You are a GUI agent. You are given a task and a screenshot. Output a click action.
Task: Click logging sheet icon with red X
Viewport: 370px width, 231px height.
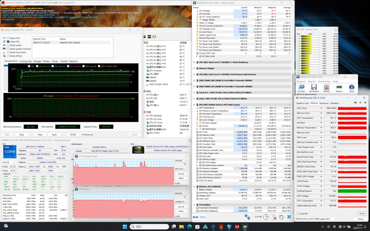pos(274,217)
